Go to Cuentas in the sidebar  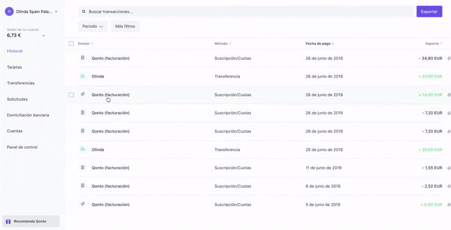coord(15,131)
